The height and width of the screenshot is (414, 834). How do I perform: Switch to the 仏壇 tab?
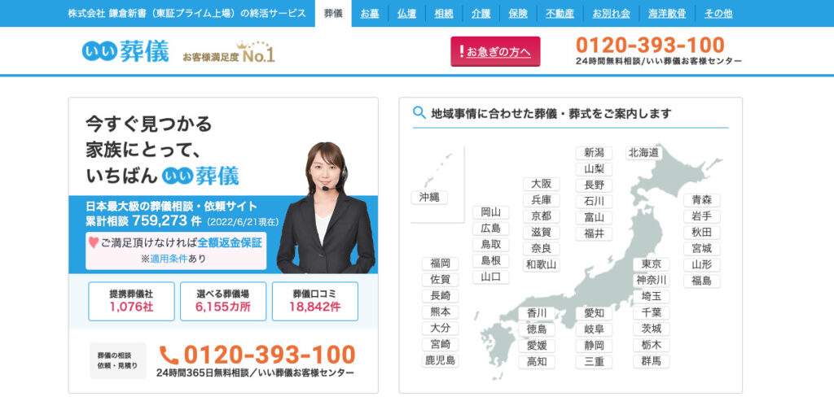click(x=406, y=14)
